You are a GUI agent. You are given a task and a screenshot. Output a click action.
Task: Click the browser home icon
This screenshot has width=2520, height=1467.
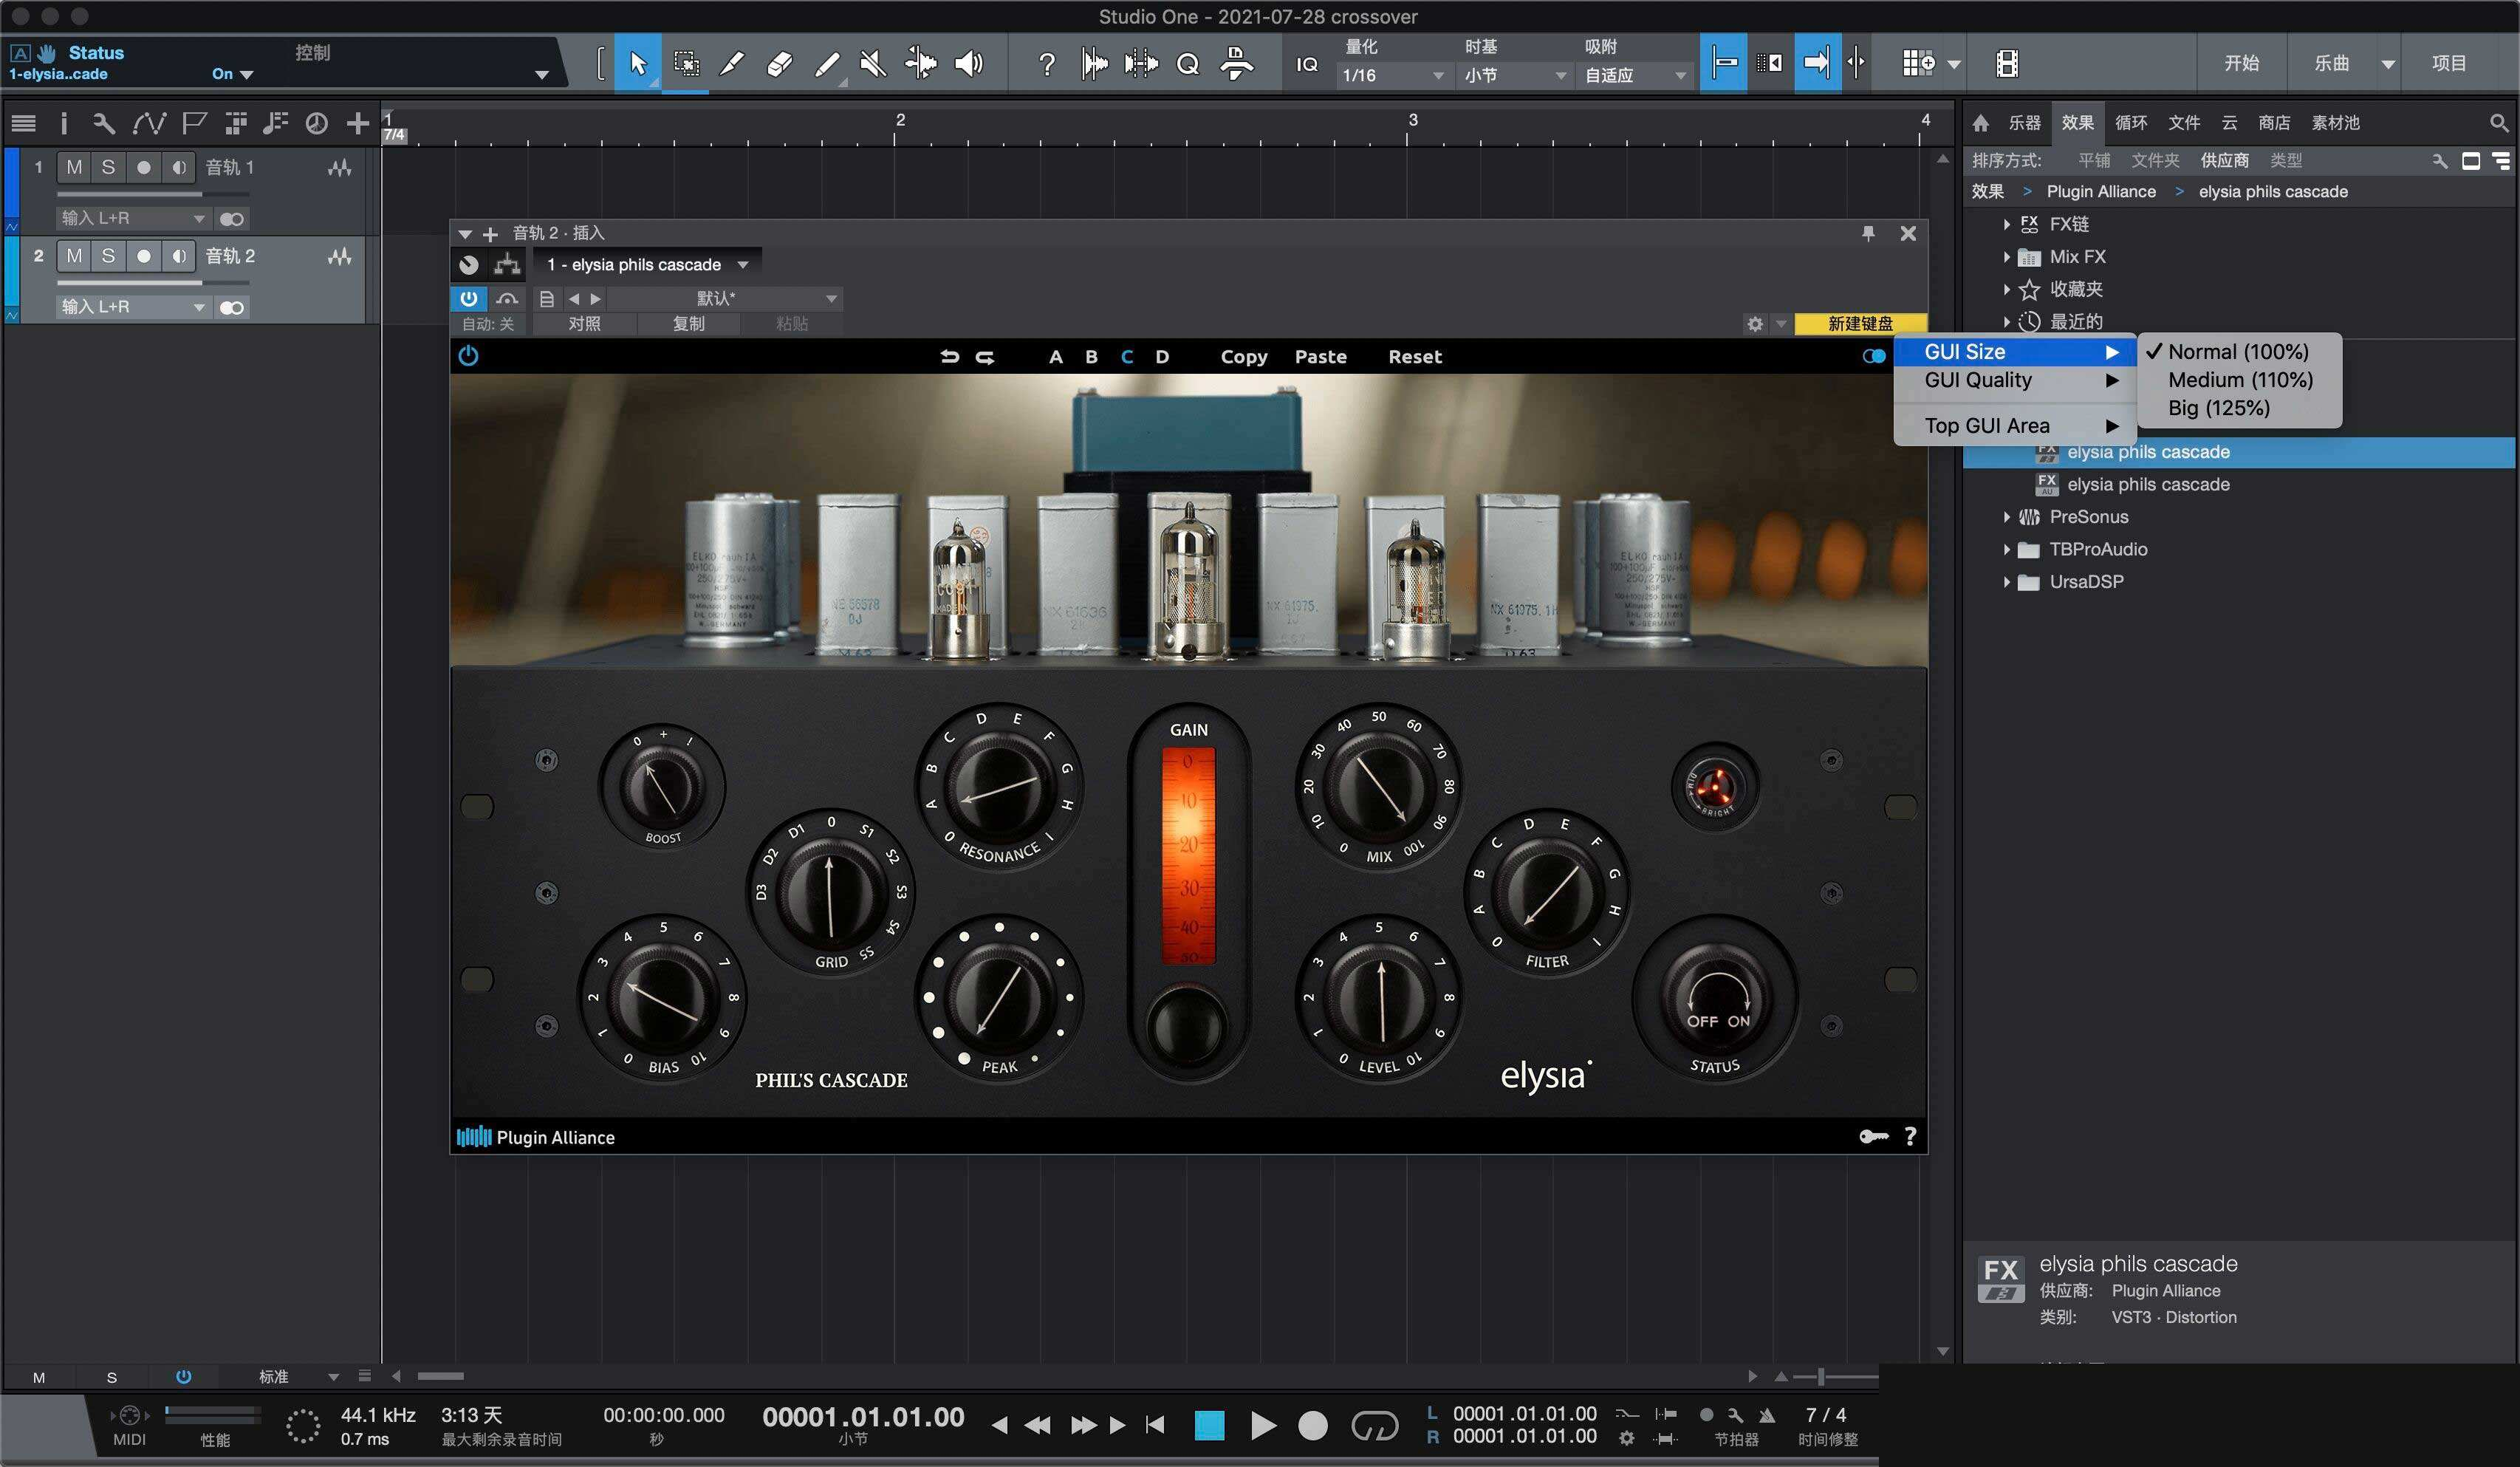click(x=1981, y=123)
